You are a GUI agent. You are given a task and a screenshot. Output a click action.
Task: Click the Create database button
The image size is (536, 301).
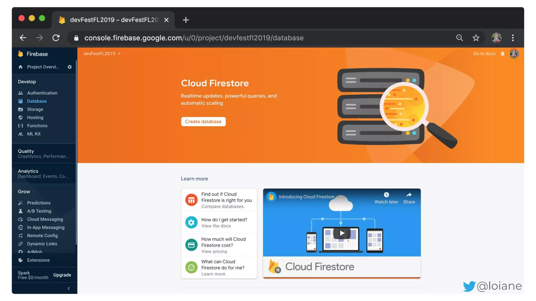click(x=203, y=121)
